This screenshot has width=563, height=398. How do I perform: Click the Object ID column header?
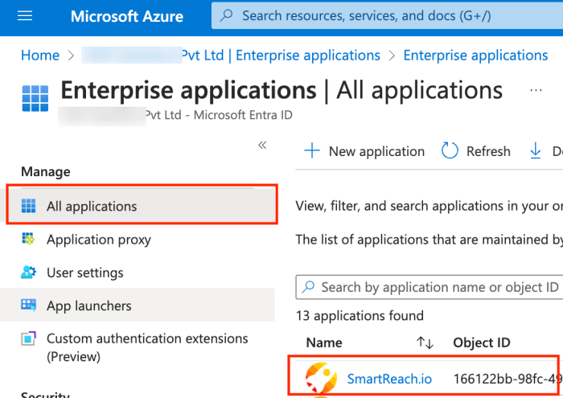[x=482, y=343]
